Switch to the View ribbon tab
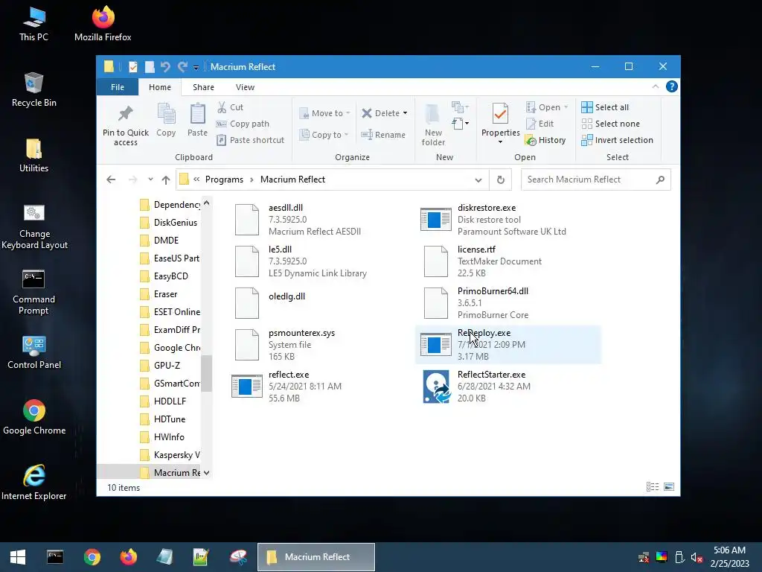This screenshot has height=572, width=762. [x=245, y=87]
